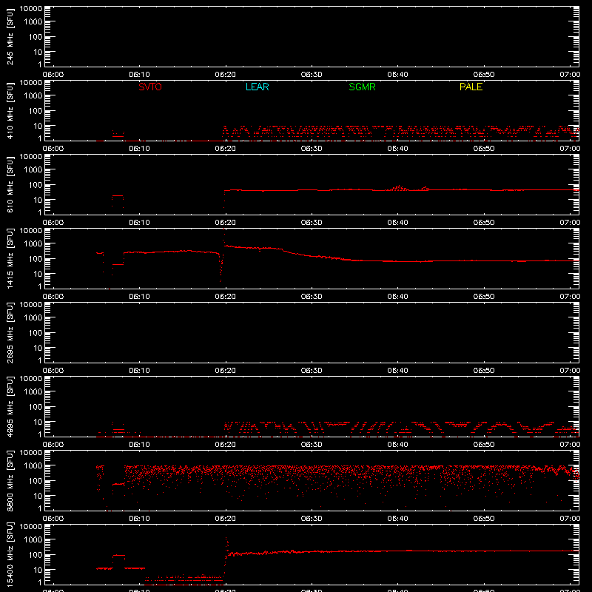
Task: Click 06:30 tick under the 245 MHz panel
Action: pyautogui.click(x=312, y=75)
